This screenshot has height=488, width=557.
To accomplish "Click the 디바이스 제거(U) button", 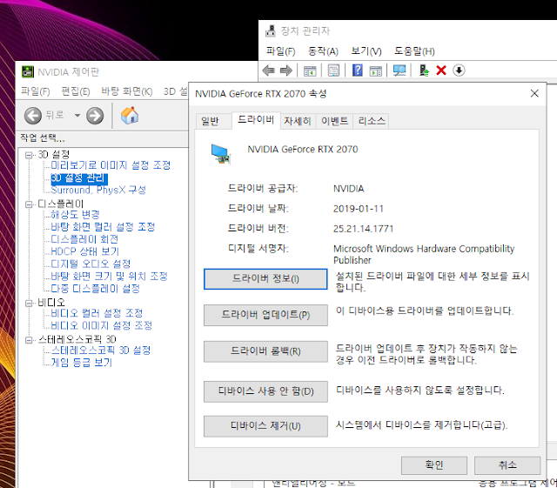I will click(x=265, y=426).
